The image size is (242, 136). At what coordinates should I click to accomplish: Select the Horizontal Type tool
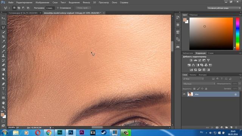(x=3, y=88)
